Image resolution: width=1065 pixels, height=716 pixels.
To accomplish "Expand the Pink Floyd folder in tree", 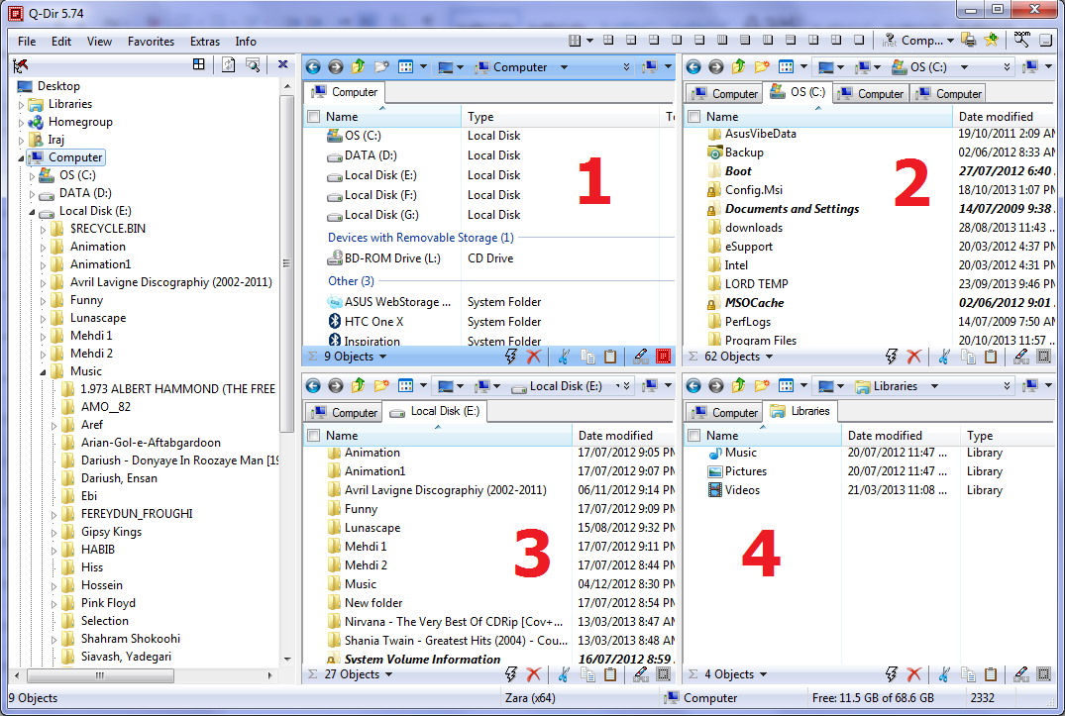I will pyautogui.click(x=53, y=603).
